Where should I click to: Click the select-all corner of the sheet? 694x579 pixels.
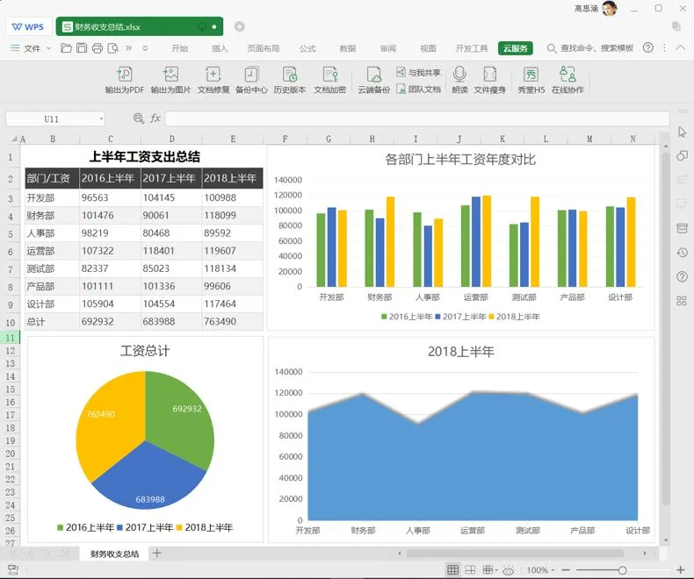[15, 139]
